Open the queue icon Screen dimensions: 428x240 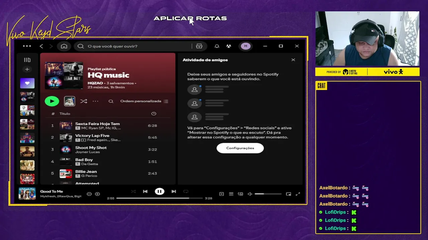231,194
